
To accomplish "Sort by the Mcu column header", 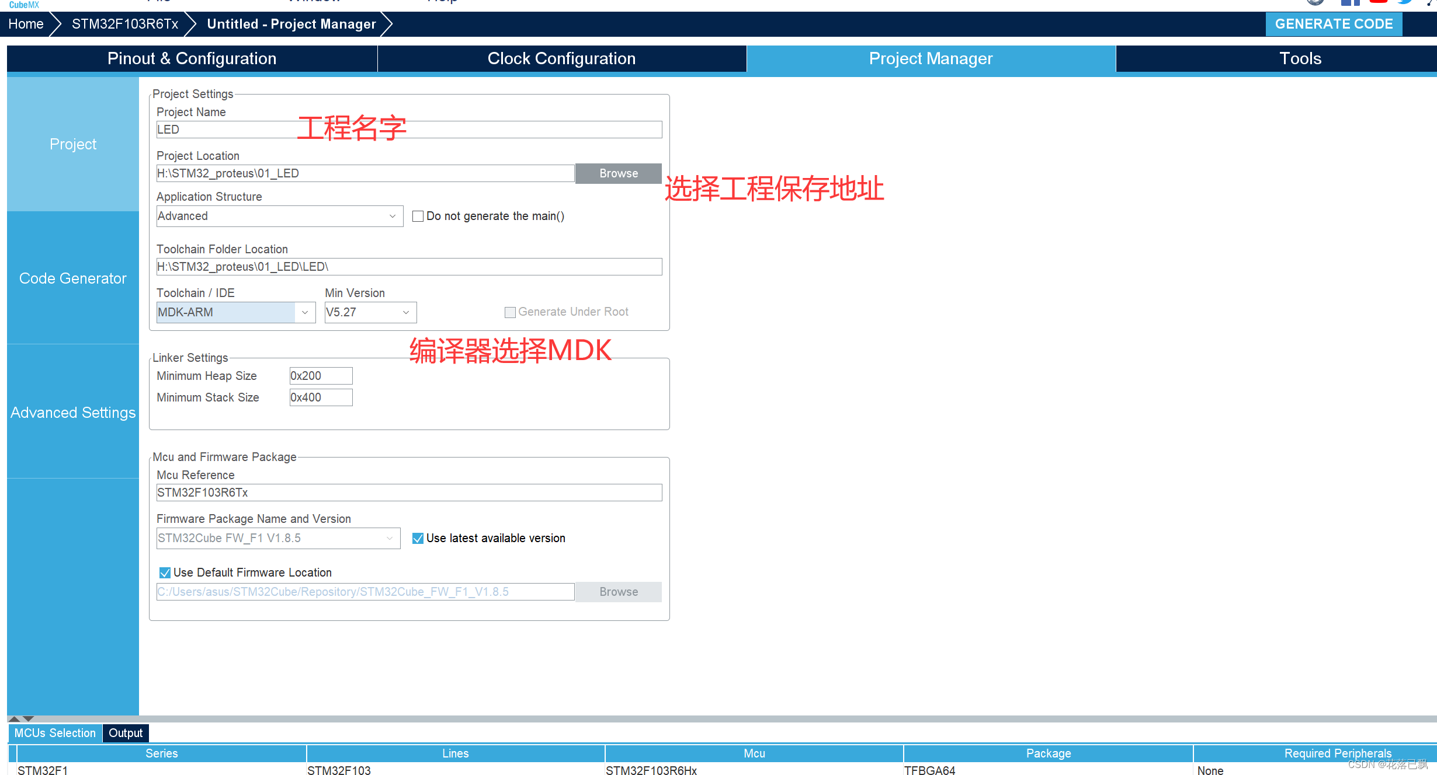I will pyautogui.click(x=754, y=753).
